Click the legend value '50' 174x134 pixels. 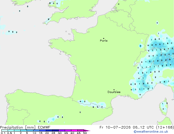coord(85,133)
